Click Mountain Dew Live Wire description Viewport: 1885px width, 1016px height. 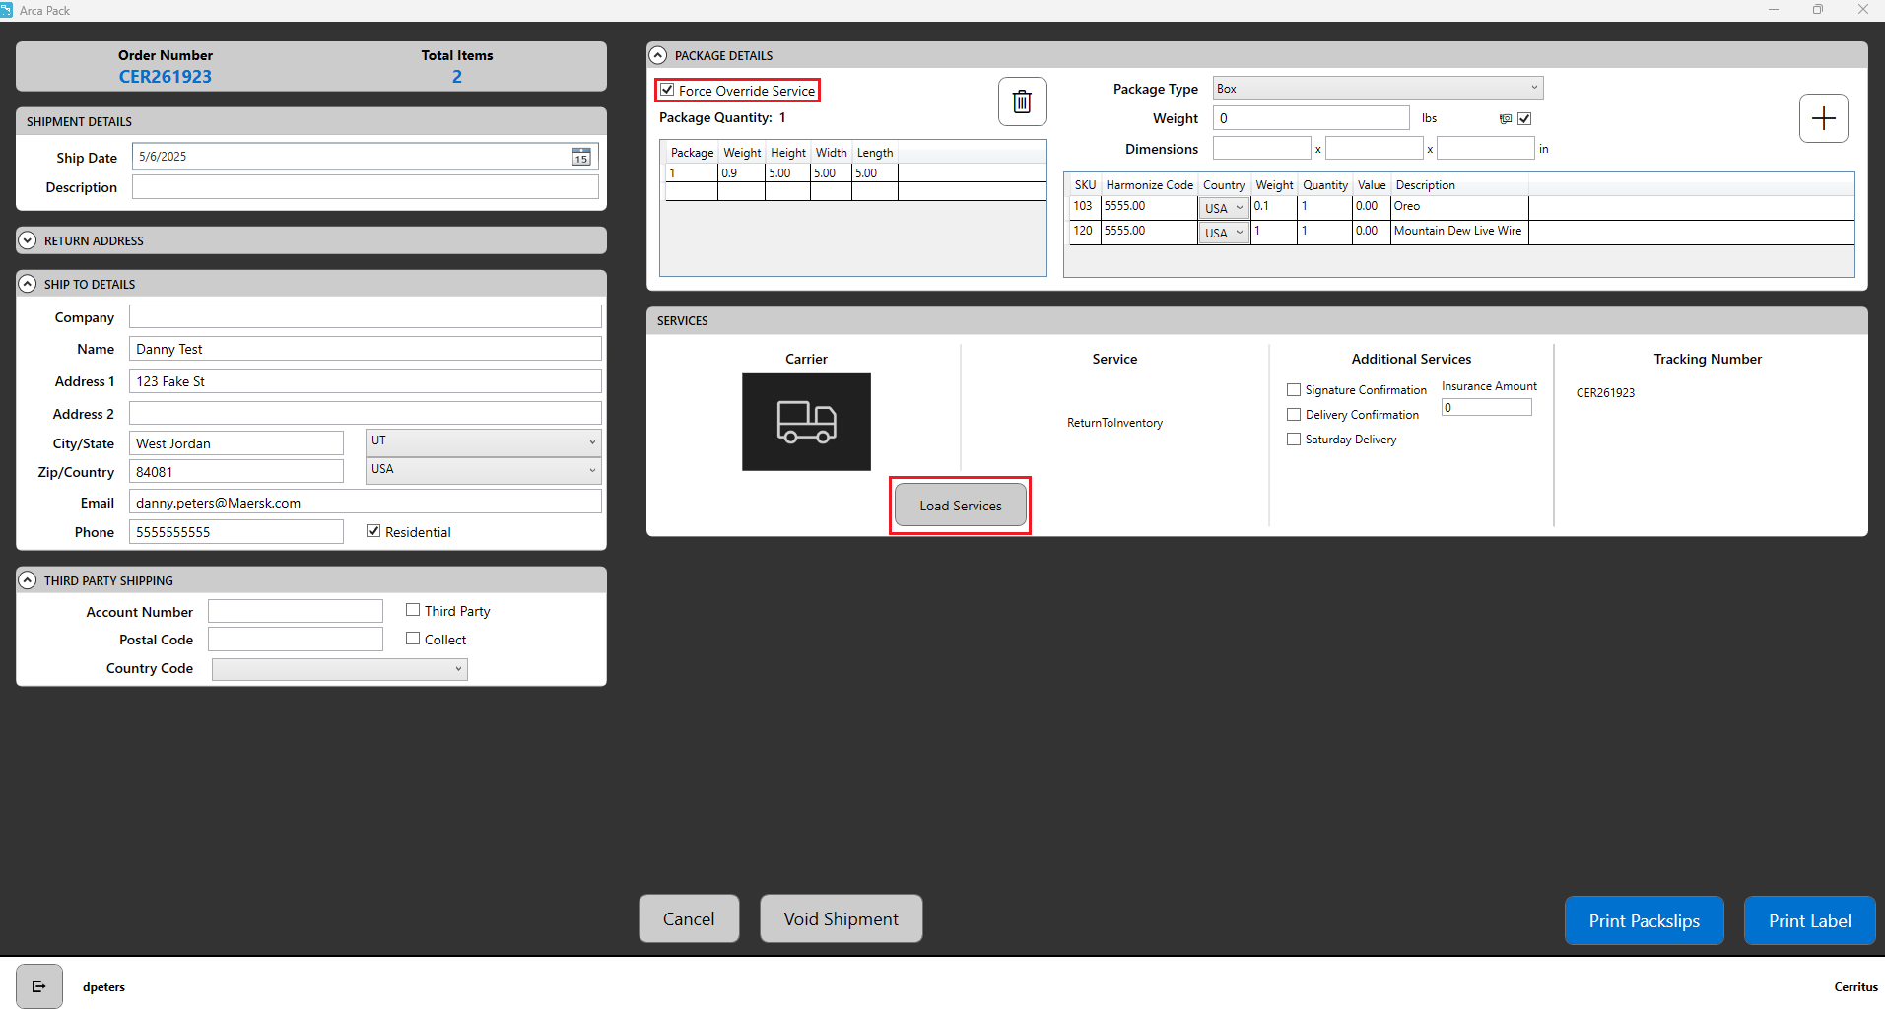[1459, 231]
